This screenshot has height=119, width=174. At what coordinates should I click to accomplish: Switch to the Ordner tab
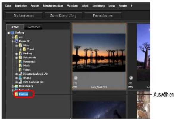coord(15,27)
